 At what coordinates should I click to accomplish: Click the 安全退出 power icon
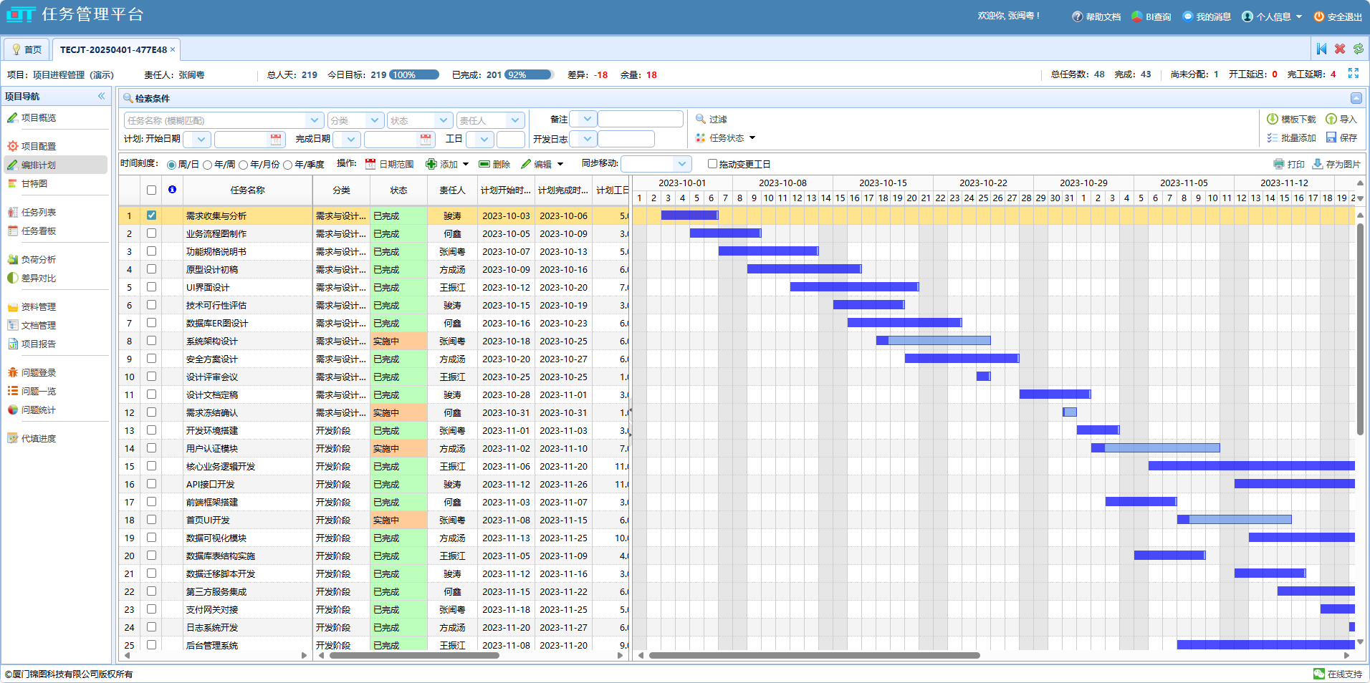tap(1318, 16)
